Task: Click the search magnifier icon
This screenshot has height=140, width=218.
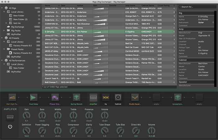Action: tap(180, 7)
